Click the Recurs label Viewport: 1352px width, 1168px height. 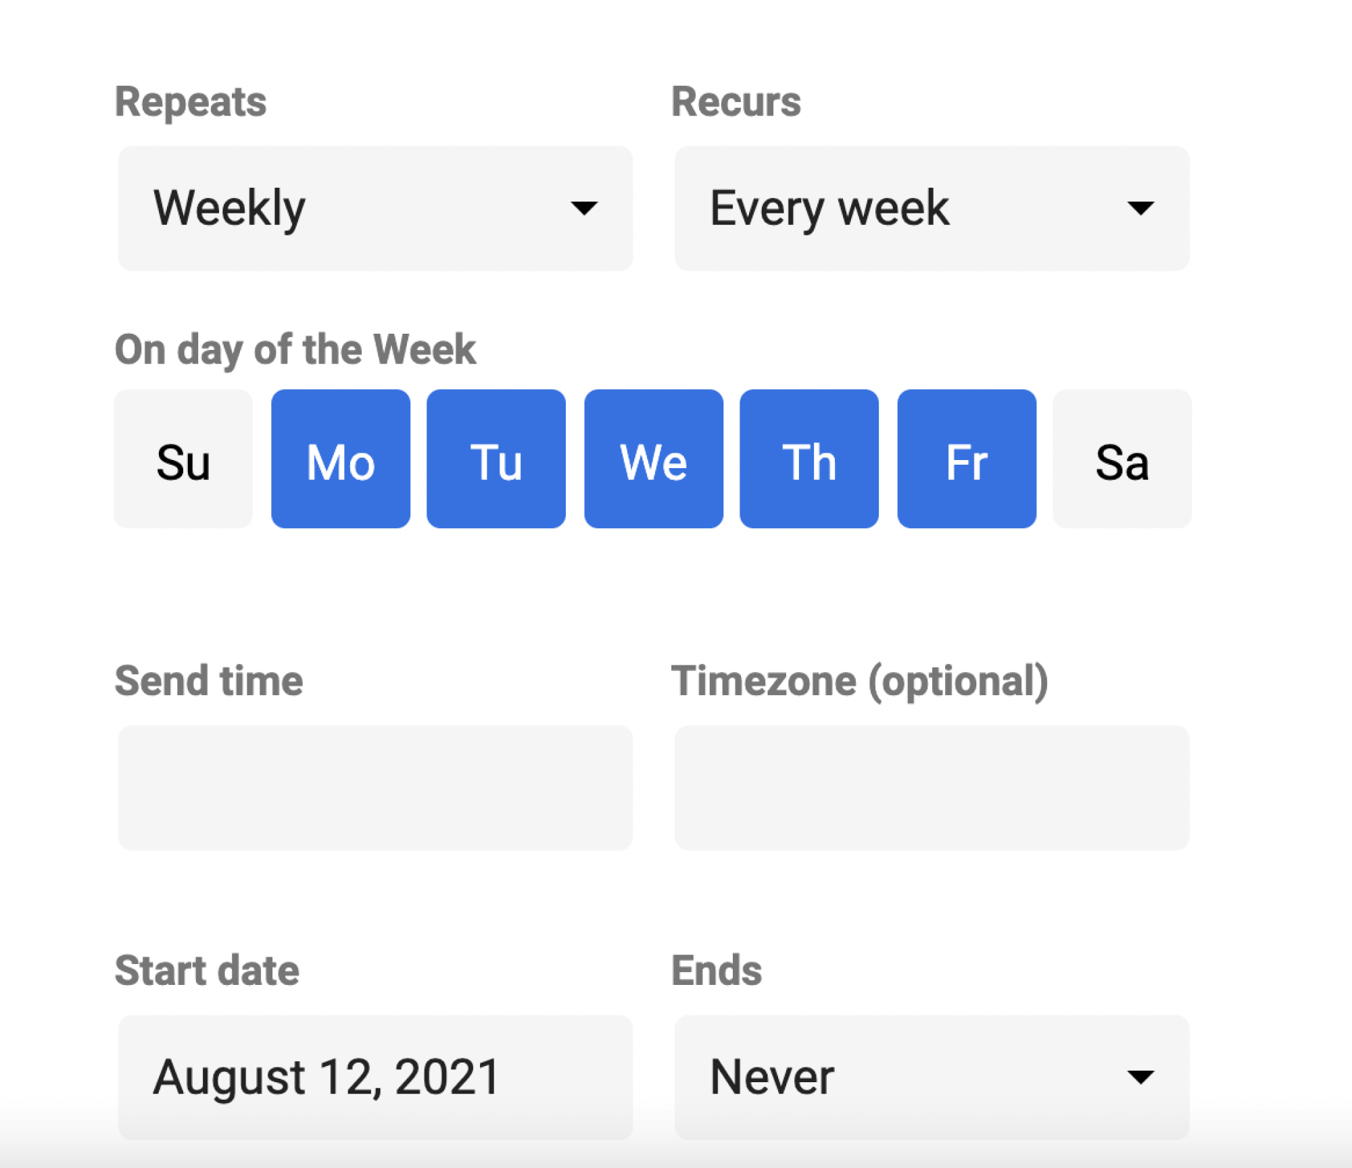(x=735, y=101)
